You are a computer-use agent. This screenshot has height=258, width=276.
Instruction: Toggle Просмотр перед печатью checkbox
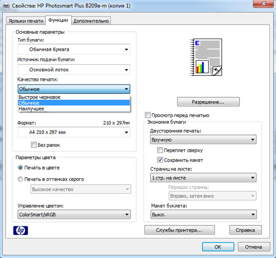coord(148,115)
